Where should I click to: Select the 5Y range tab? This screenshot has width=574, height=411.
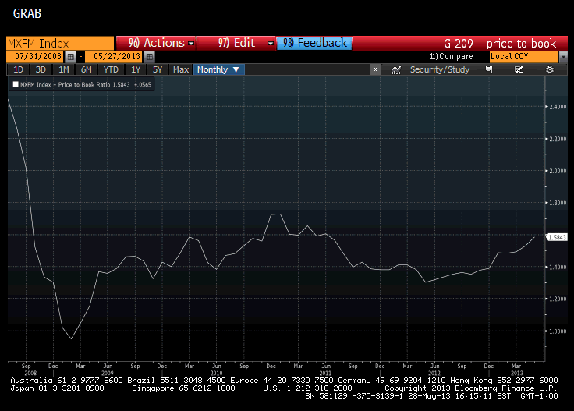click(158, 69)
